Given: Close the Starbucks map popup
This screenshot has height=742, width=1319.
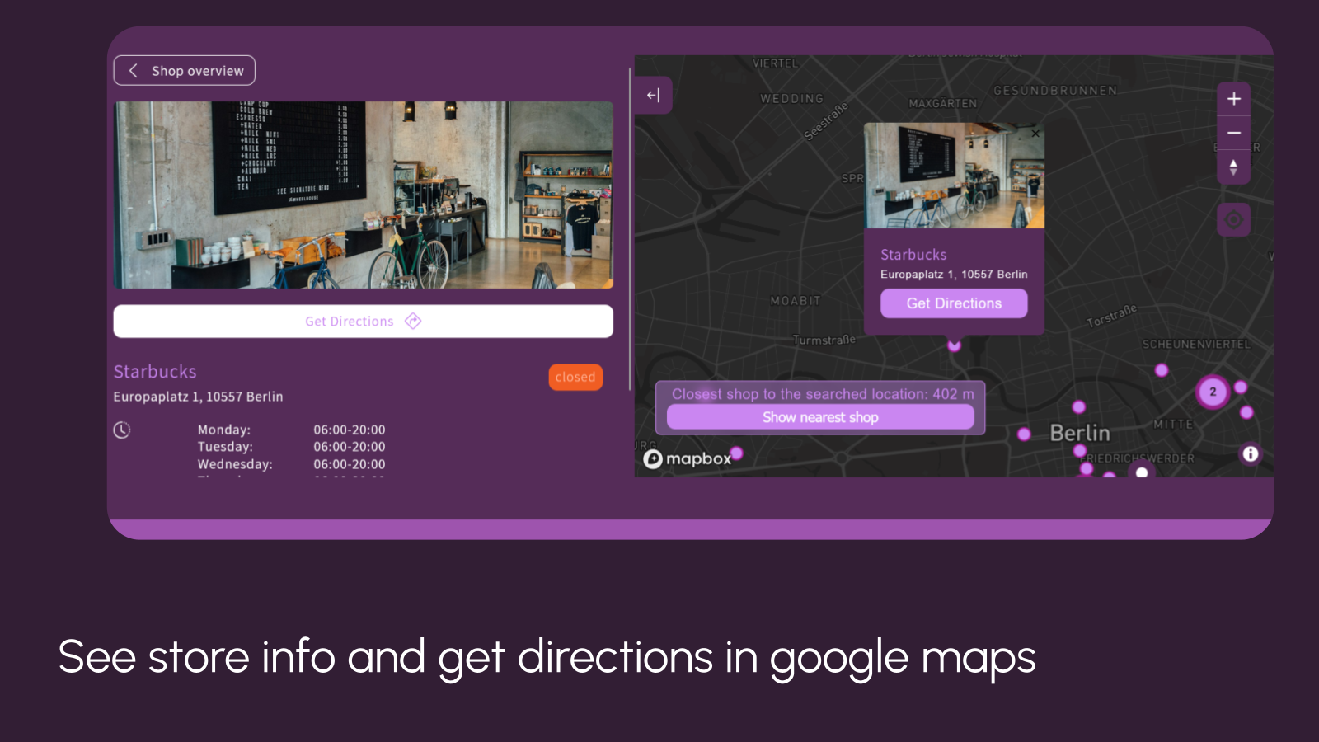Looking at the screenshot, I should (x=1035, y=133).
